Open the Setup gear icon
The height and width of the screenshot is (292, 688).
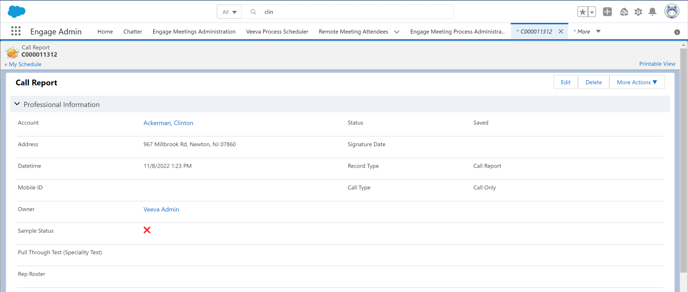tap(638, 12)
